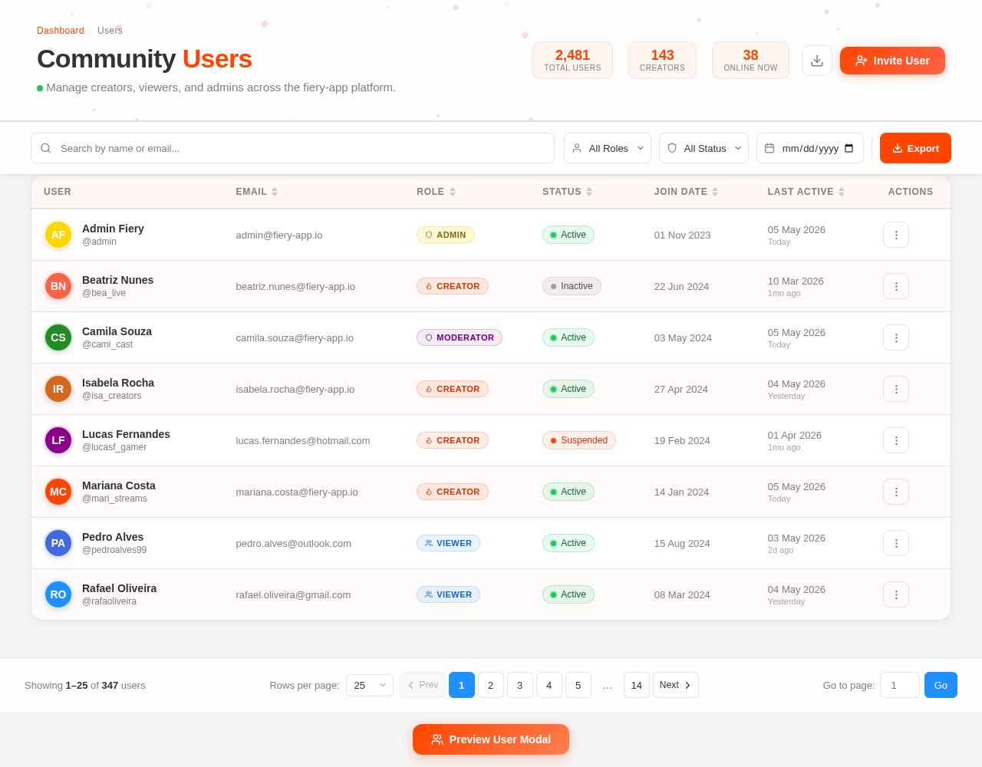Image resolution: width=982 pixels, height=767 pixels.
Task: Click the Invite User button
Action: (x=892, y=61)
